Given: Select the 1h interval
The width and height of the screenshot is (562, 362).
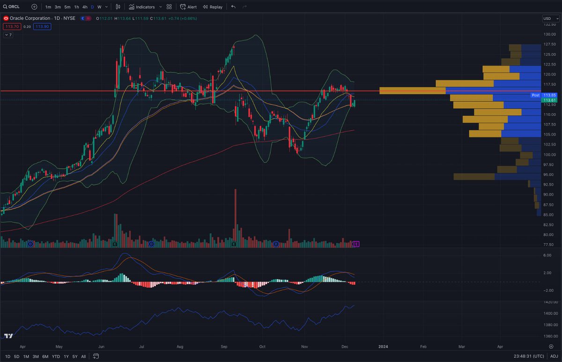Looking at the screenshot, I should (x=76, y=7).
